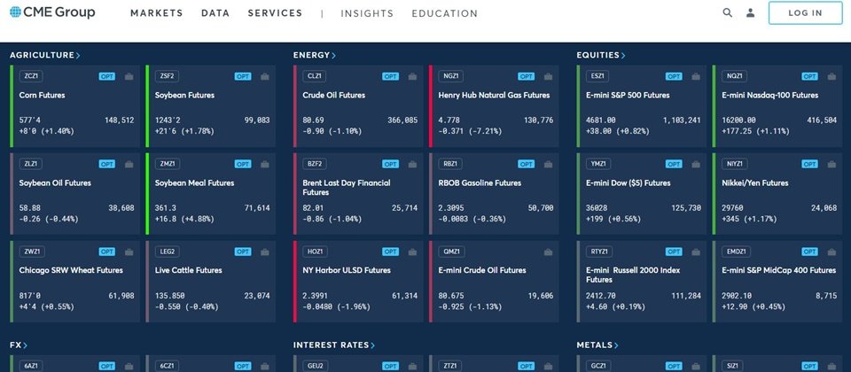Viewport: 851px width, 372px height.
Task: Click briefcase icon on E-mini S&P MidCap 400 card
Action: [x=831, y=252]
